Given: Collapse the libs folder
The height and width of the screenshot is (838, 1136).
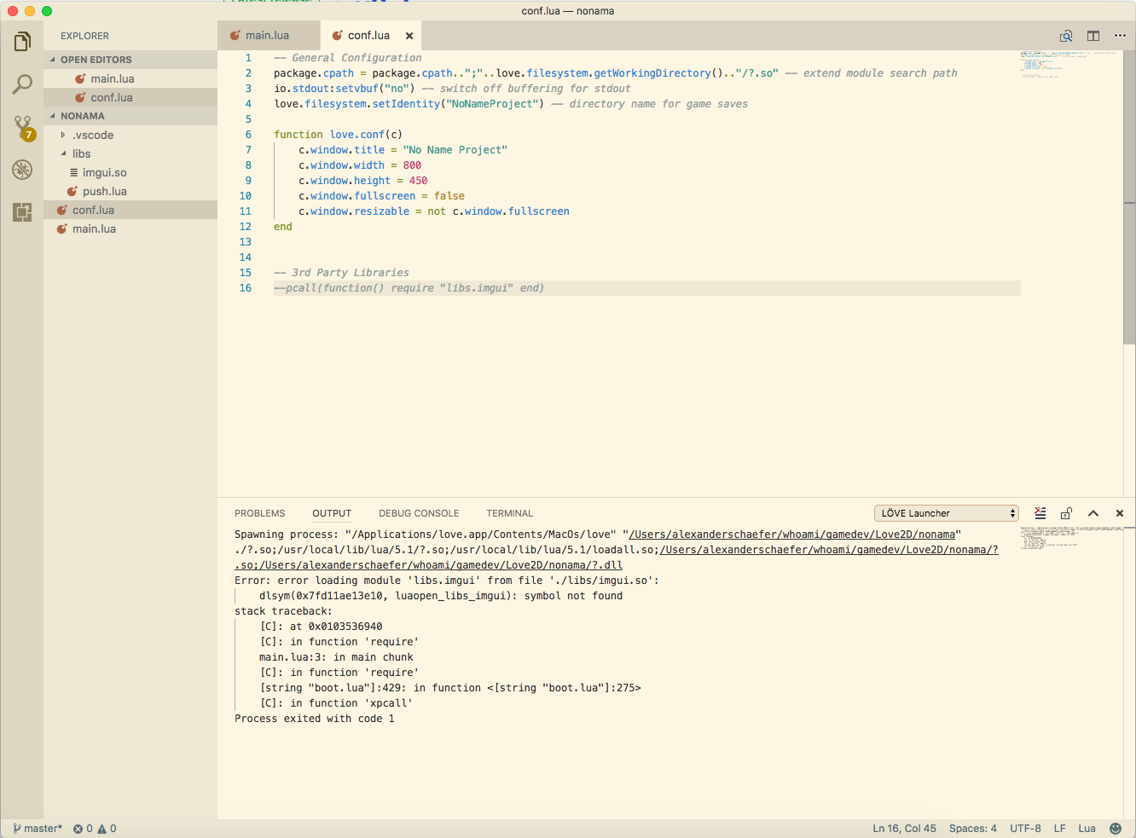Looking at the screenshot, I should [130, 153].
